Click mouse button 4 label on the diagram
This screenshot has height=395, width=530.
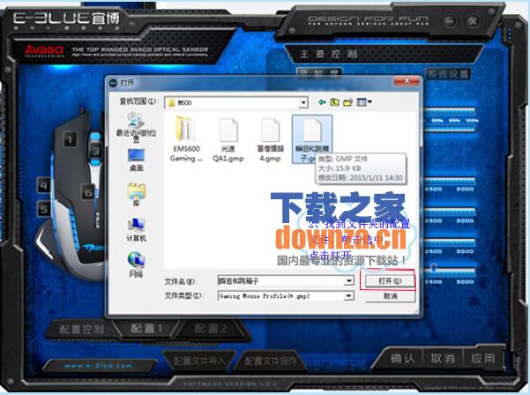point(44,185)
